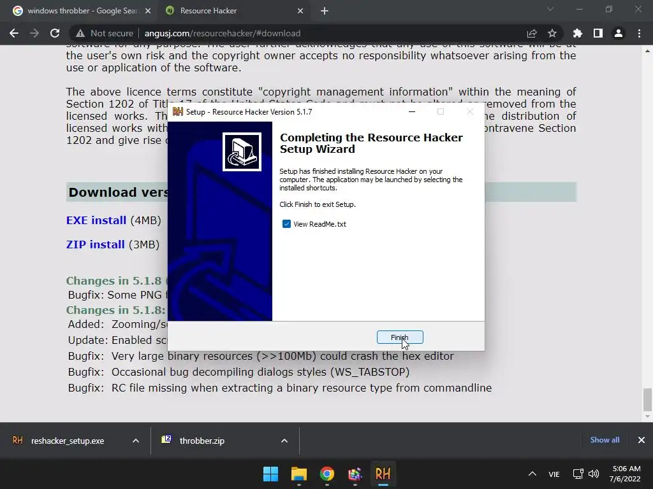Click the EXE install download link
The image size is (653, 489).
pyautogui.click(x=96, y=220)
